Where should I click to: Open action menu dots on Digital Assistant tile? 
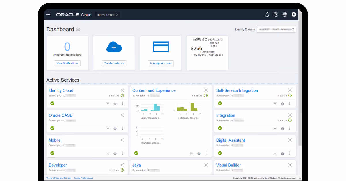(x=290, y=153)
